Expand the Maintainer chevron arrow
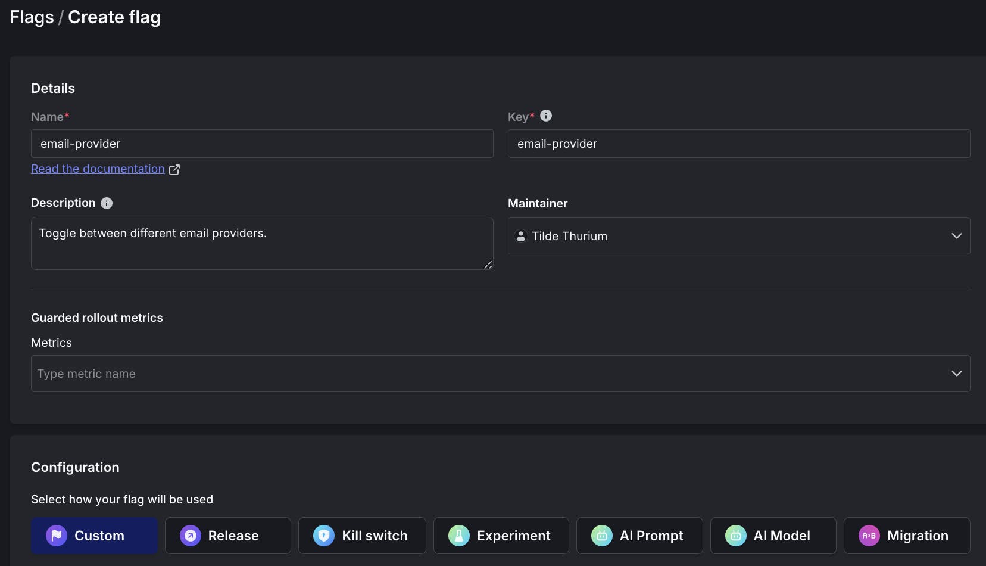This screenshot has width=986, height=566. click(957, 236)
